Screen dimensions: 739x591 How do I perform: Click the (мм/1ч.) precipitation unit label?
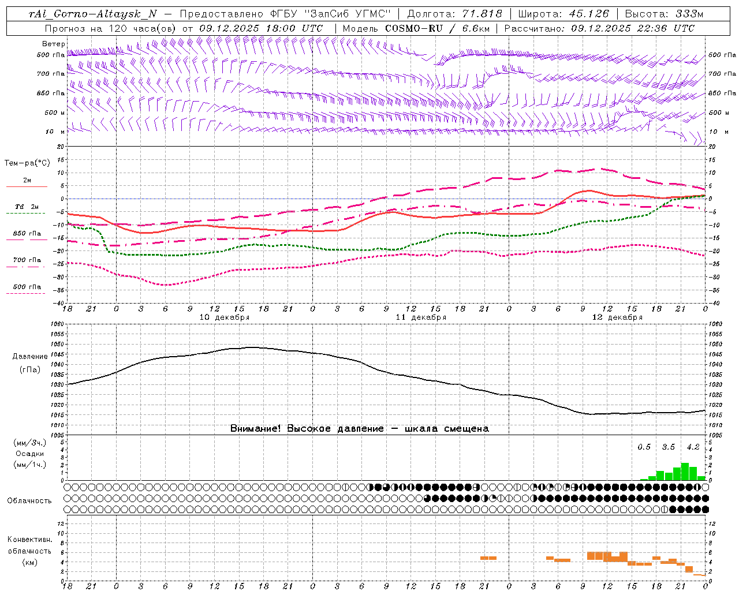[30, 465]
